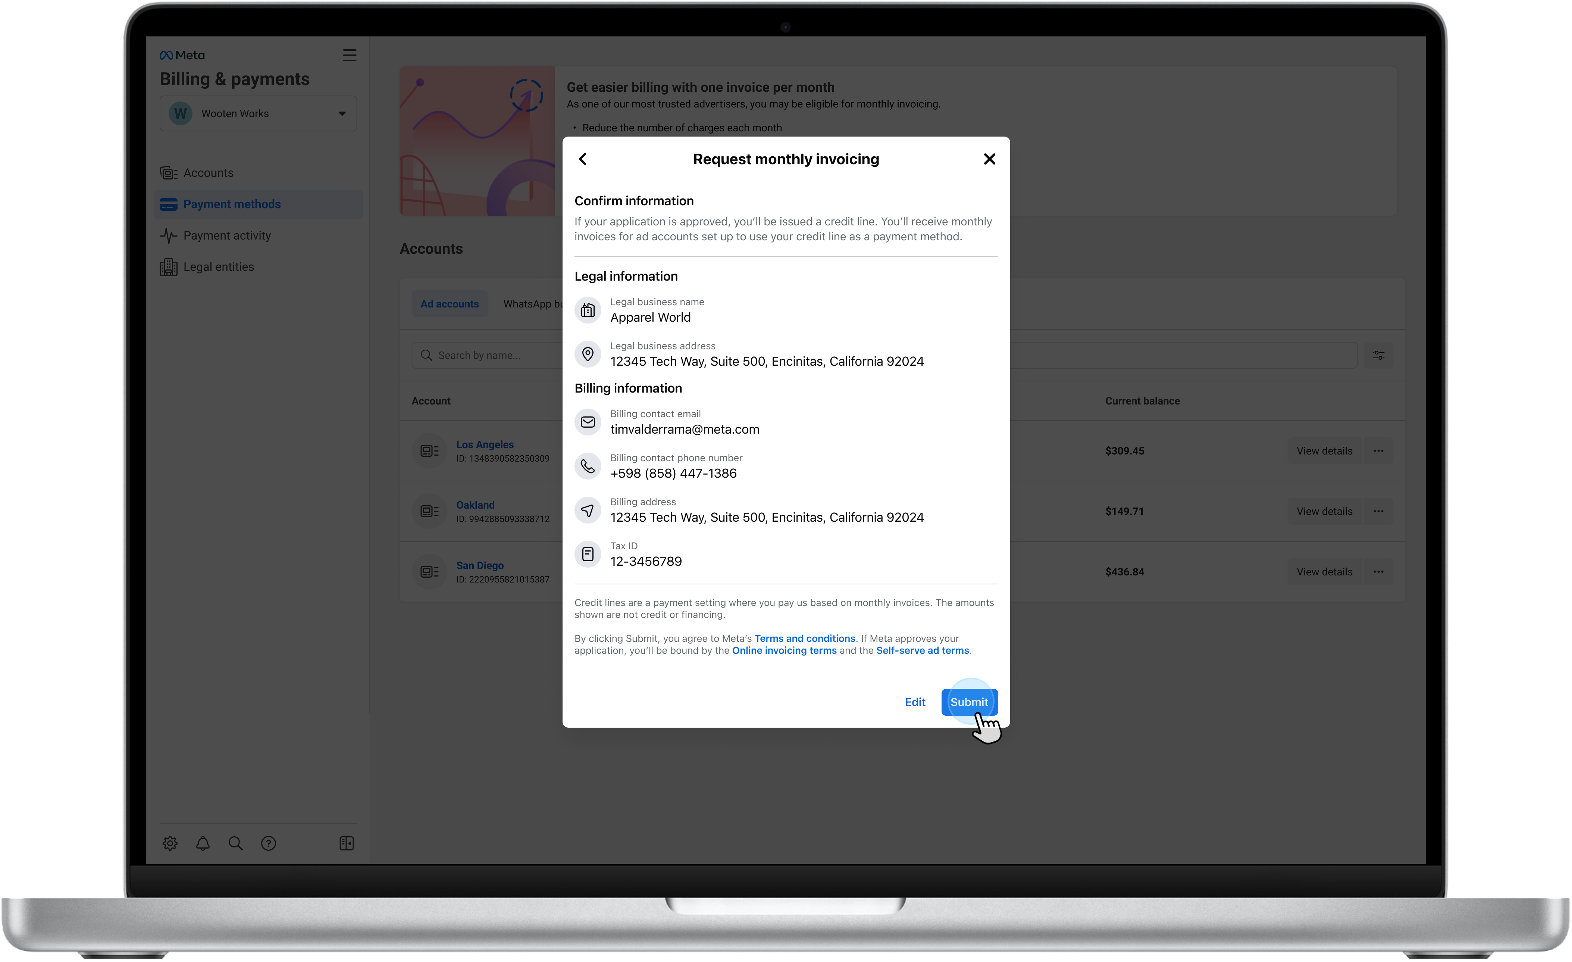Screen dimensions: 1572x962
Task: Open the Online invoicing terms link
Action: tap(784, 650)
